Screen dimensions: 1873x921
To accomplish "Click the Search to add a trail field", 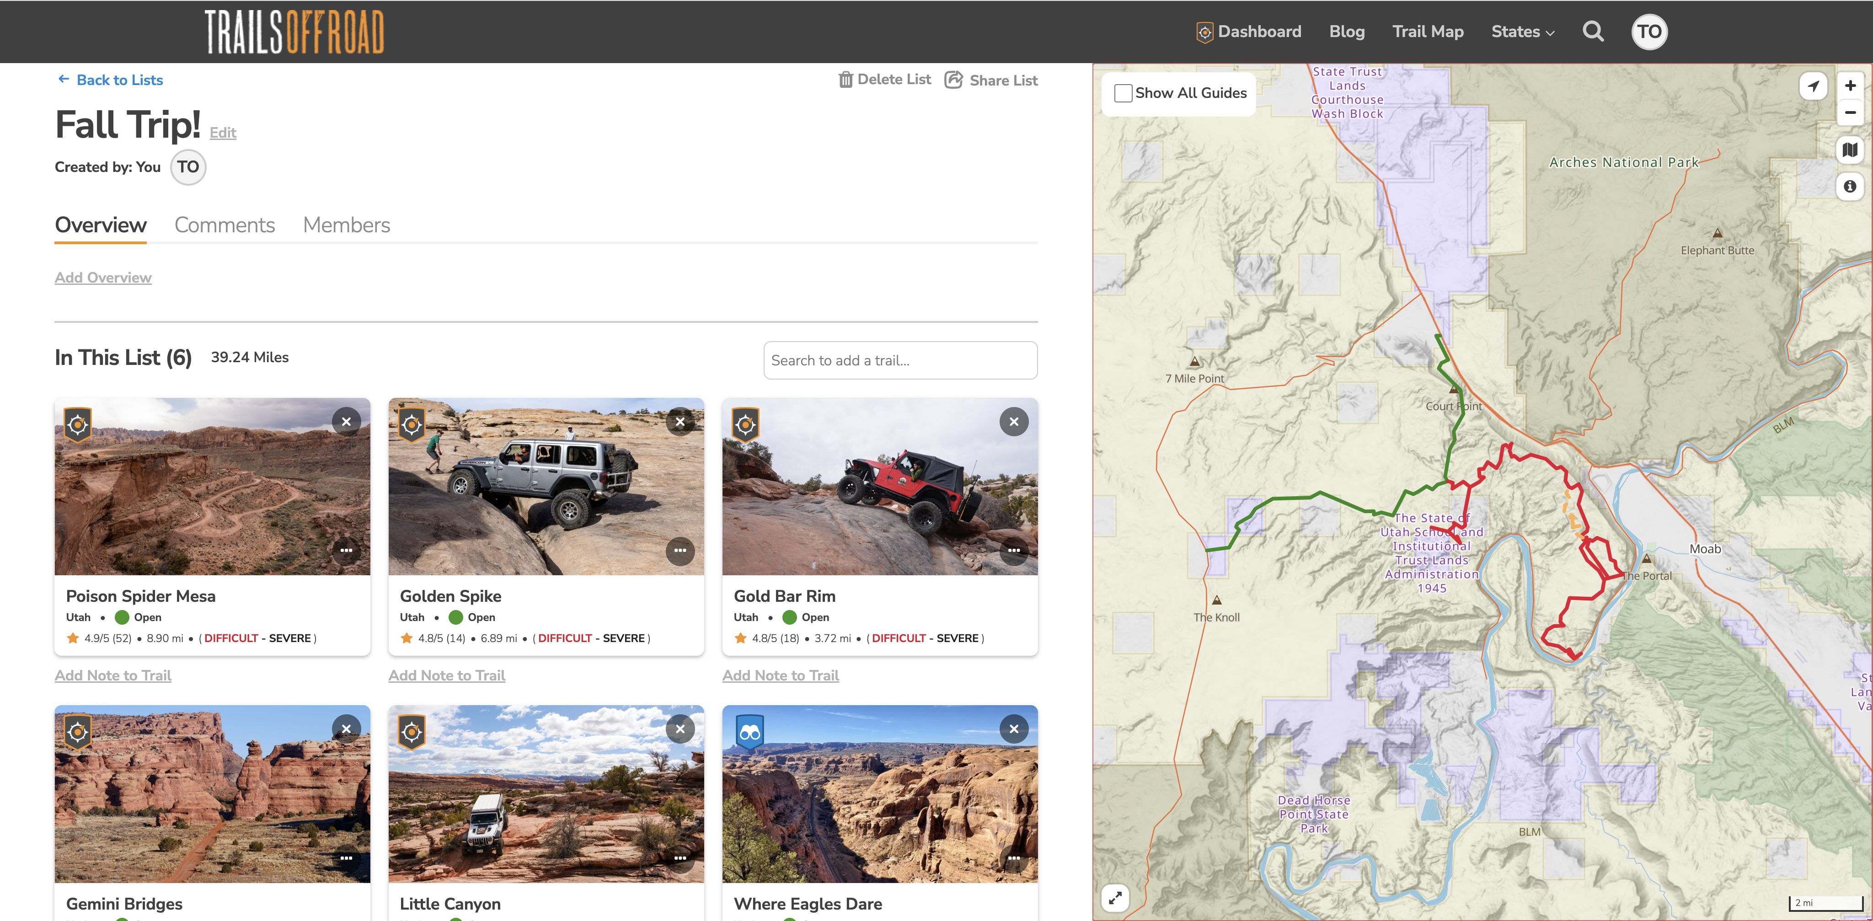I will pyautogui.click(x=900, y=360).
